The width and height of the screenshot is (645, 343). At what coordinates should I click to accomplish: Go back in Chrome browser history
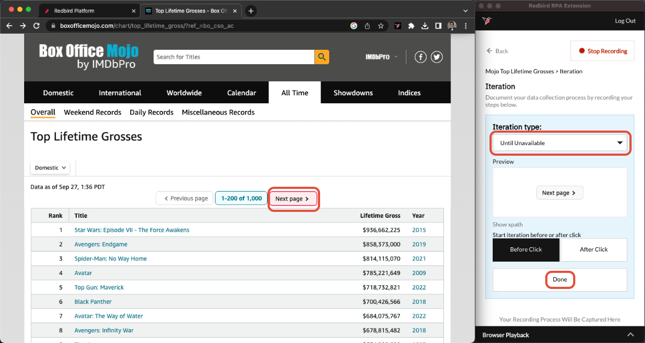[9, 25]
